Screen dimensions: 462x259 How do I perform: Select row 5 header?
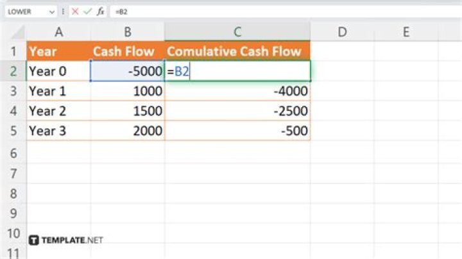coord(13,131)
